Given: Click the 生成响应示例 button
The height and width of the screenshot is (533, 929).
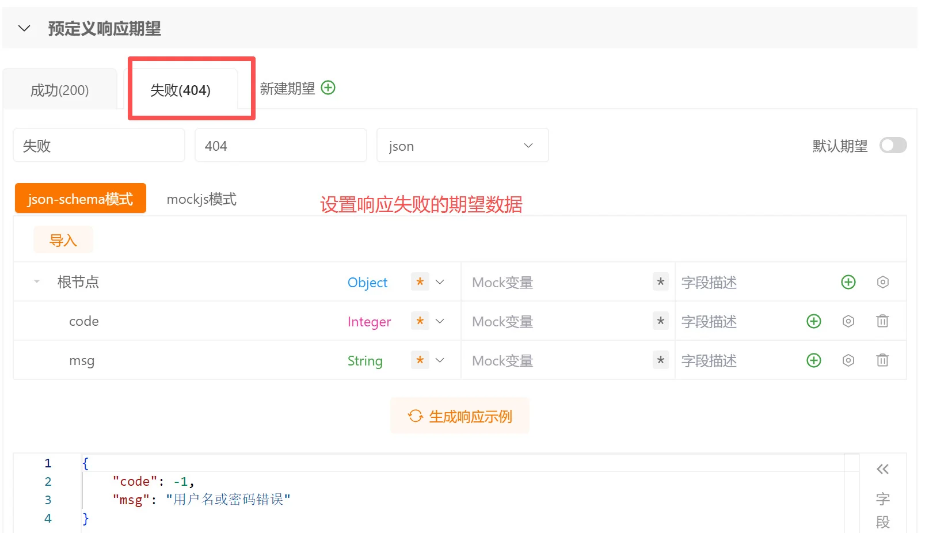Looking at the screenshot, I should point(459,416).
